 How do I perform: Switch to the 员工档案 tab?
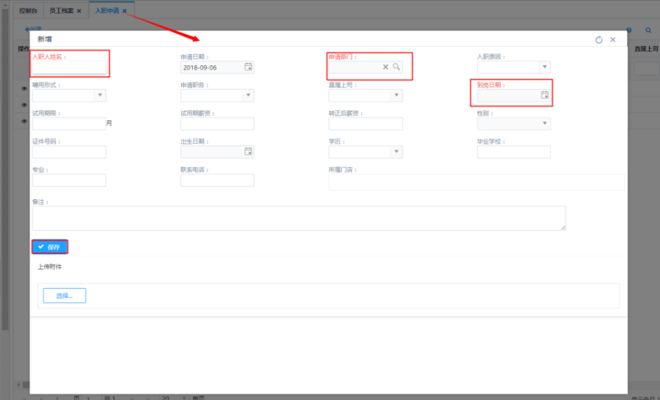[61, 11]
